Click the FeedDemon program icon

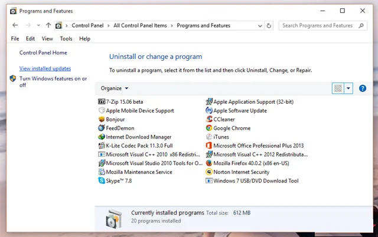coord(102,128)
